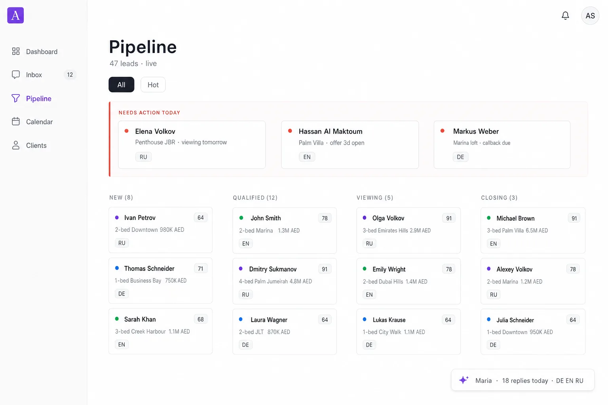Screen dimensions: 608x405
Task: Open Dmitry Sukmanov lead card
Action: [285, 281]
